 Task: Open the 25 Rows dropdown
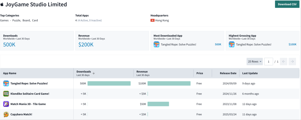click(x=255, y=62)
